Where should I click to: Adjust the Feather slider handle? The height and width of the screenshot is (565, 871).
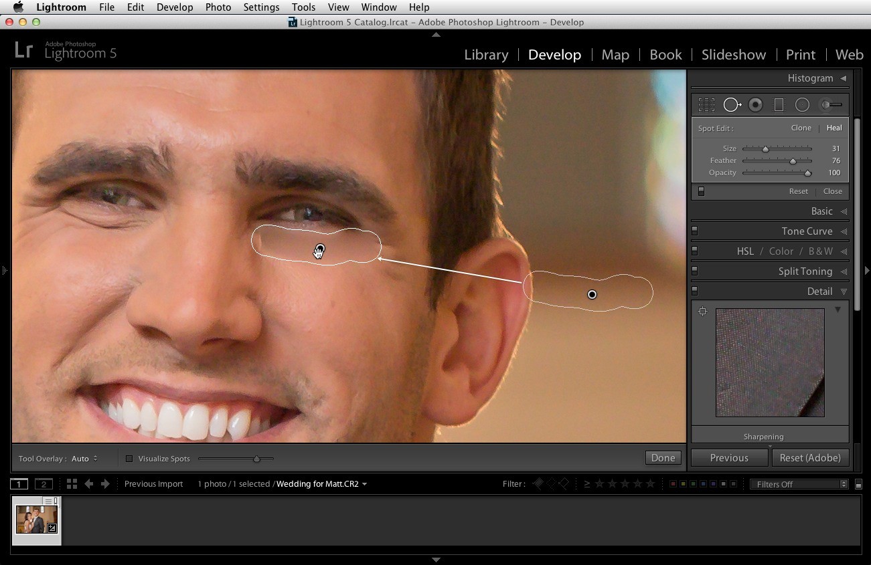pyautogui.click(x=793, y=161)
